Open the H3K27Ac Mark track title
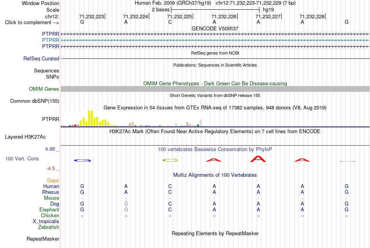Viewport: 370px width, 248px height. pos(215,132)
